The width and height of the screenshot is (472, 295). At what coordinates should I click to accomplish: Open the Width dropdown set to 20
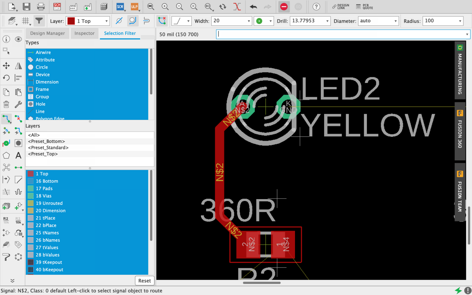(231, 21)
